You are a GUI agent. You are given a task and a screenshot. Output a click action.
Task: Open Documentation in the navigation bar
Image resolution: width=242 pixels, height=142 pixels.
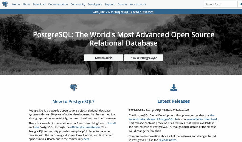[x=58, y=4]
